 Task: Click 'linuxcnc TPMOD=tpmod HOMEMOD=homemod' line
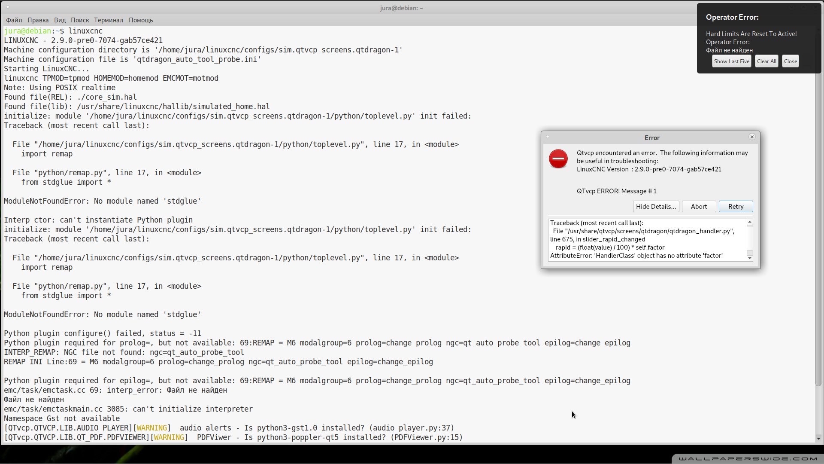[111, 78]
